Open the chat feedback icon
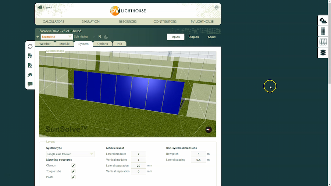The width and height of the screenshot is (331, 186). (30, 84)
